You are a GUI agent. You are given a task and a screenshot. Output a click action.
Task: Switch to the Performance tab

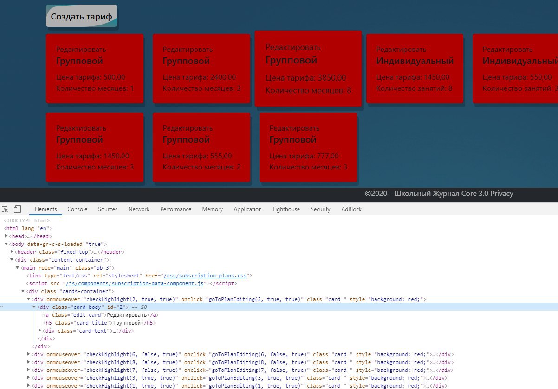click(x=176, y=209)
